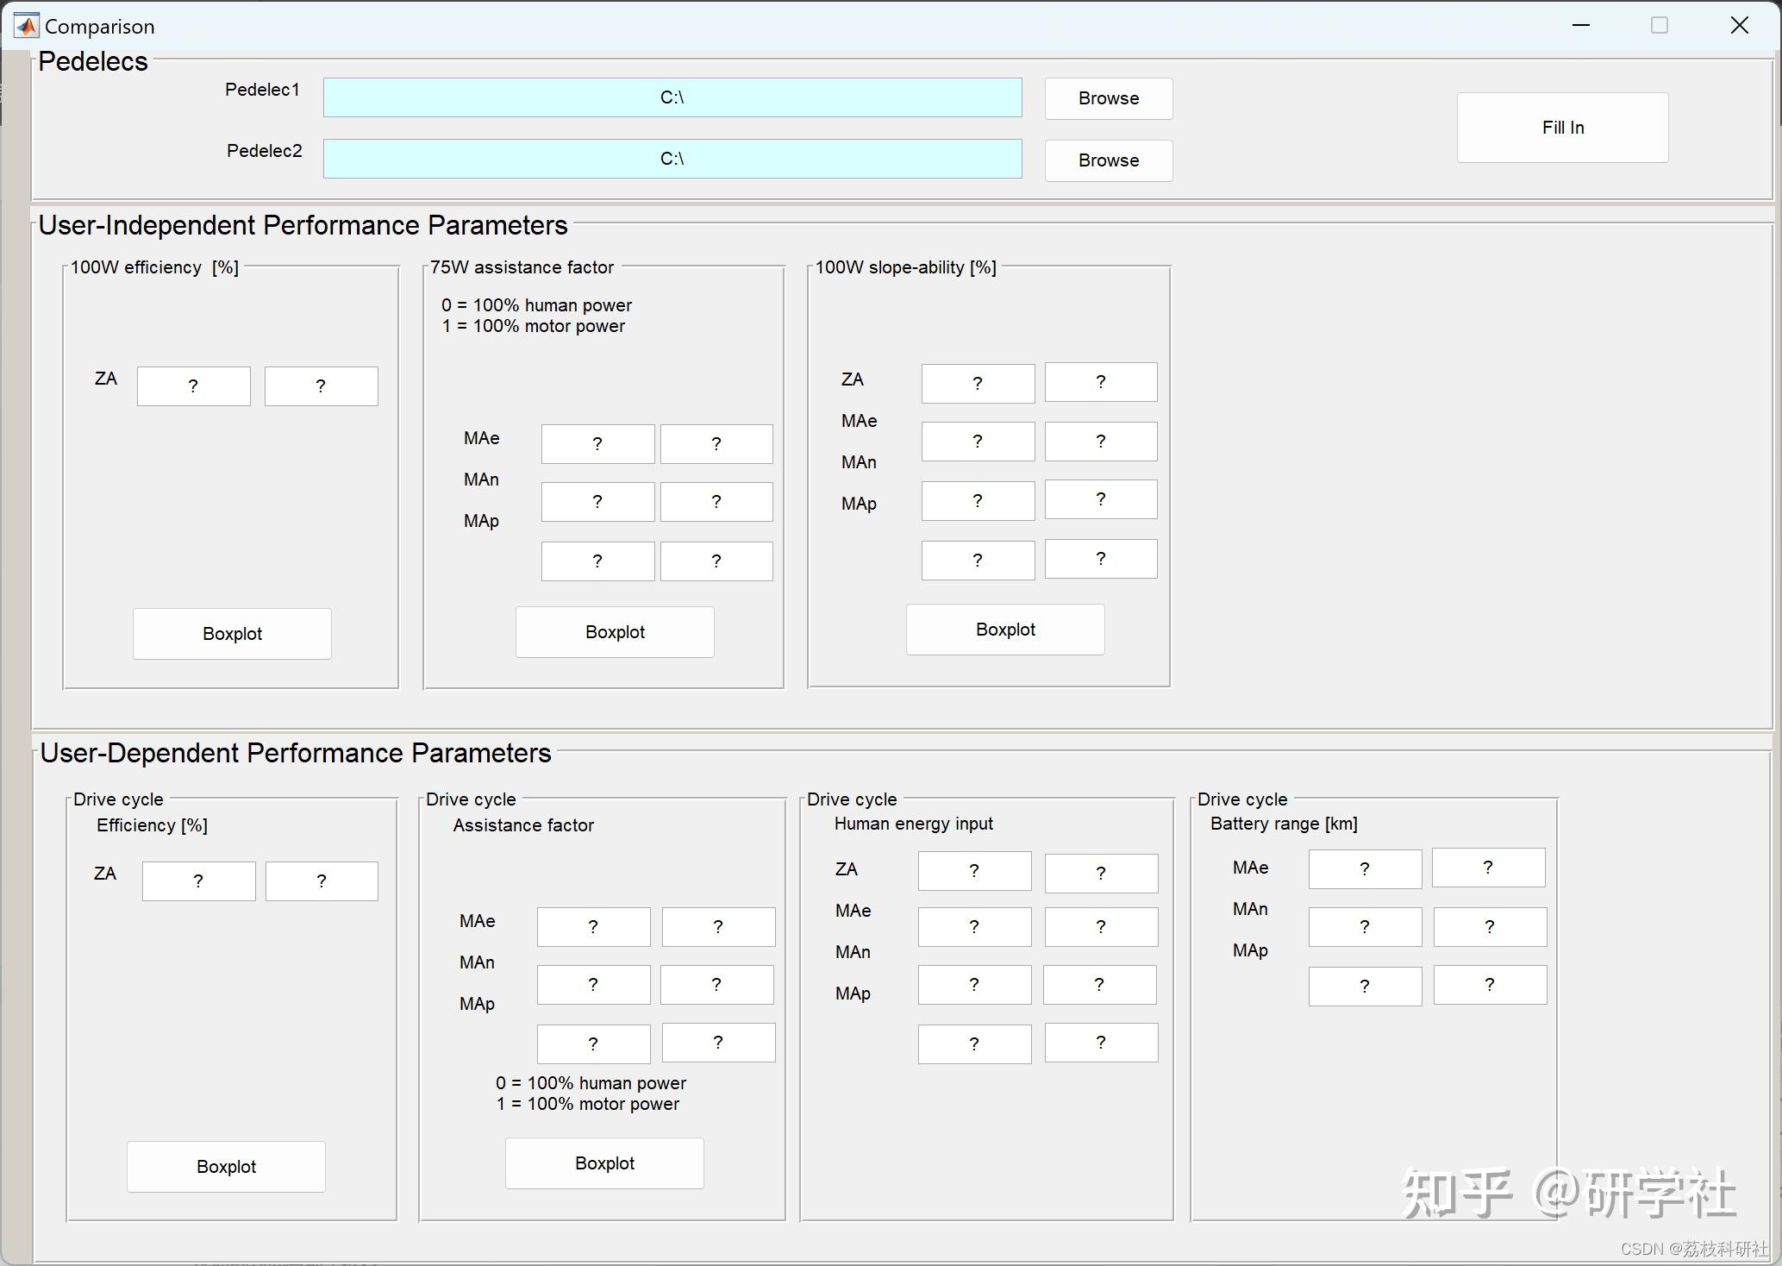Image resolution: width=1782 pixels, height=1266 pixels.
Task: Click Boxplot in the 75W assistance factor panel
Action: [x=614, y=631]
